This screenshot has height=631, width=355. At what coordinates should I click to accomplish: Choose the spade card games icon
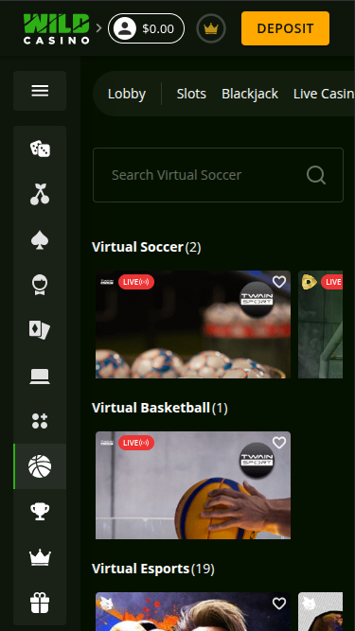click(40, 240)
